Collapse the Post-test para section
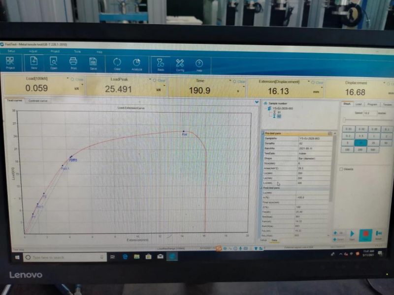This screenshot has width=394, height=295. coord(262,188)
